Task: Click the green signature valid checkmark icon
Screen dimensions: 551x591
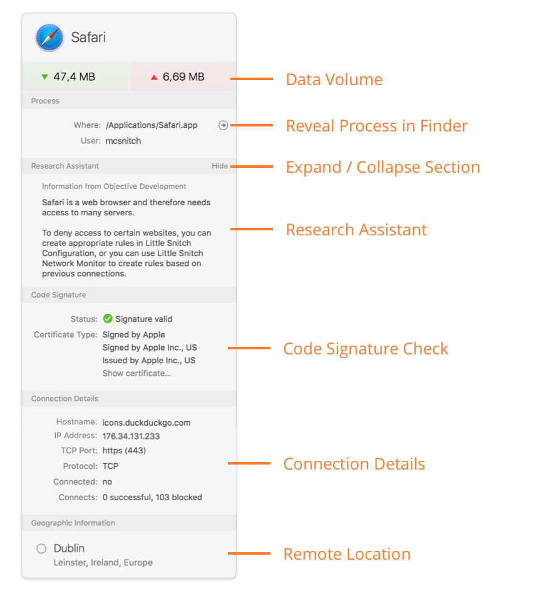Action: pyautogui.click(x=108, y=319)
